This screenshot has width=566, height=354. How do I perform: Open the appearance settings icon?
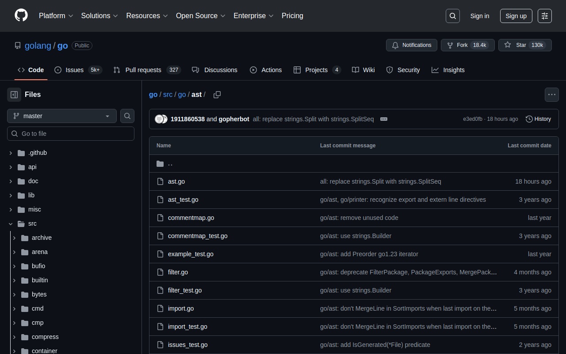[x=545, y=16]
